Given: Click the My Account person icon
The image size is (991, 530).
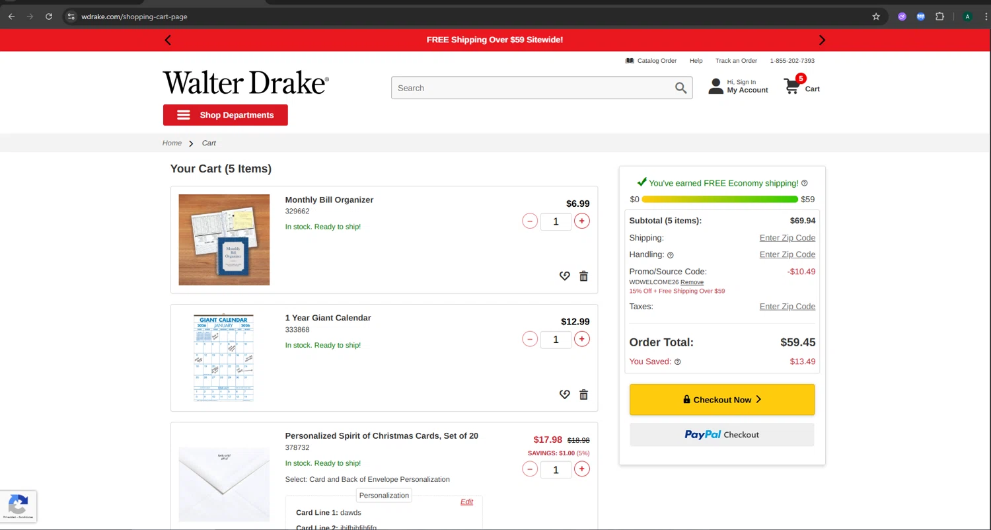Looking at the screenshot, I should pos(716,87).
